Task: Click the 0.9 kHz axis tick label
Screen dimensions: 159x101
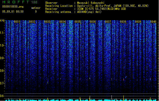Action: click(2, 58)
